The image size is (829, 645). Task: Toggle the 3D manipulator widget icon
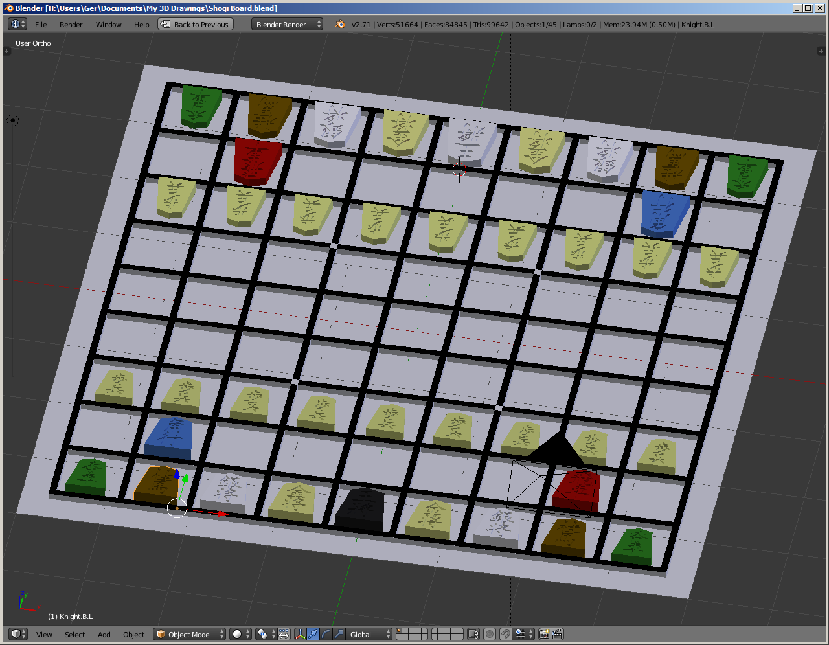click(x=301, y=634)
